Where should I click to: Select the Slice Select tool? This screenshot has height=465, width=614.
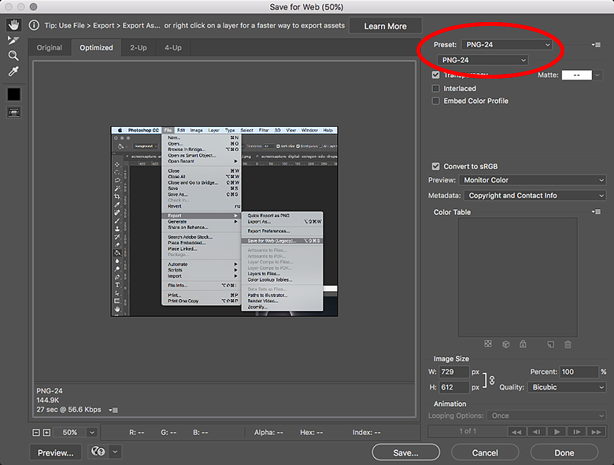point(13,40)
